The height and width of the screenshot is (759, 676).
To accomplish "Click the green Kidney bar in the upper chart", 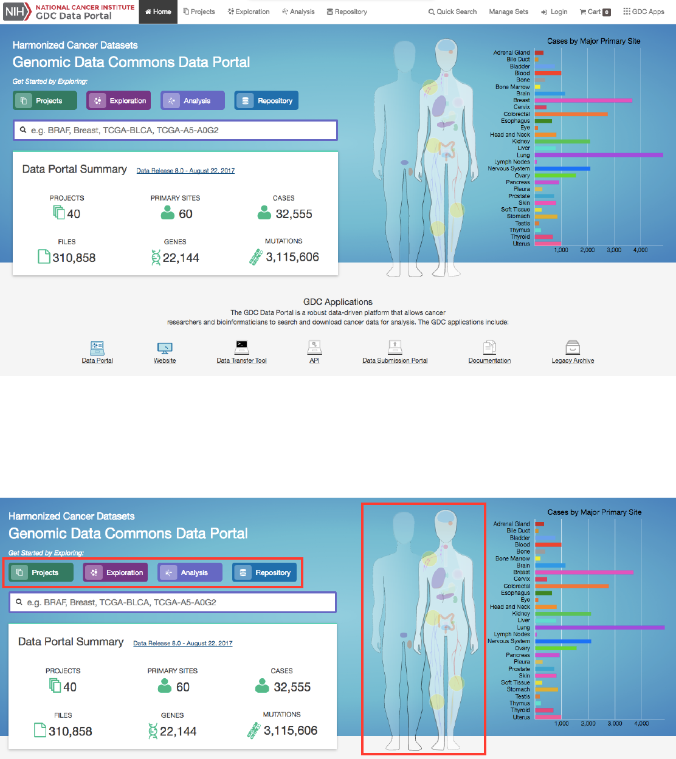I will coord(562,142).
